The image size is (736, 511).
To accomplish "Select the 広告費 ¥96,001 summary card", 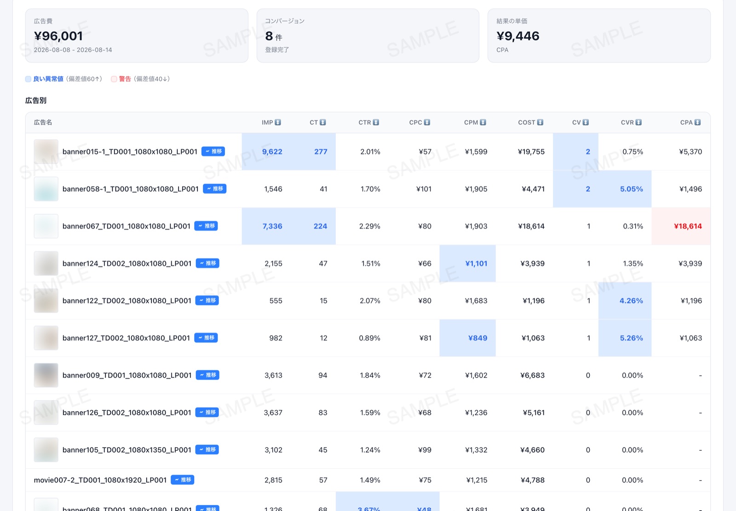I will (x=137, y=35).
